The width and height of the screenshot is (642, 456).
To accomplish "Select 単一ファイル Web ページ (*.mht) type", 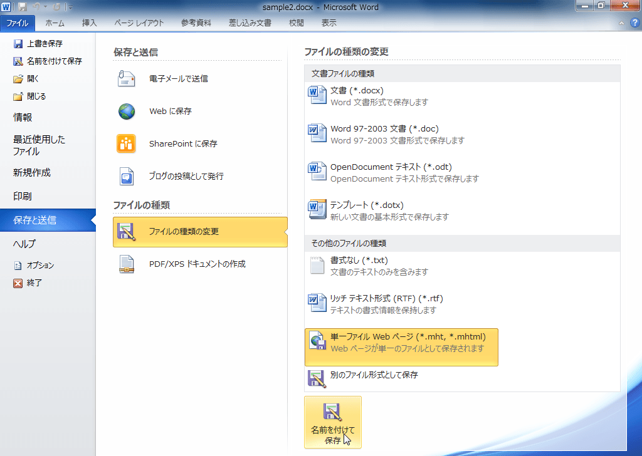I will click(401, 347).
